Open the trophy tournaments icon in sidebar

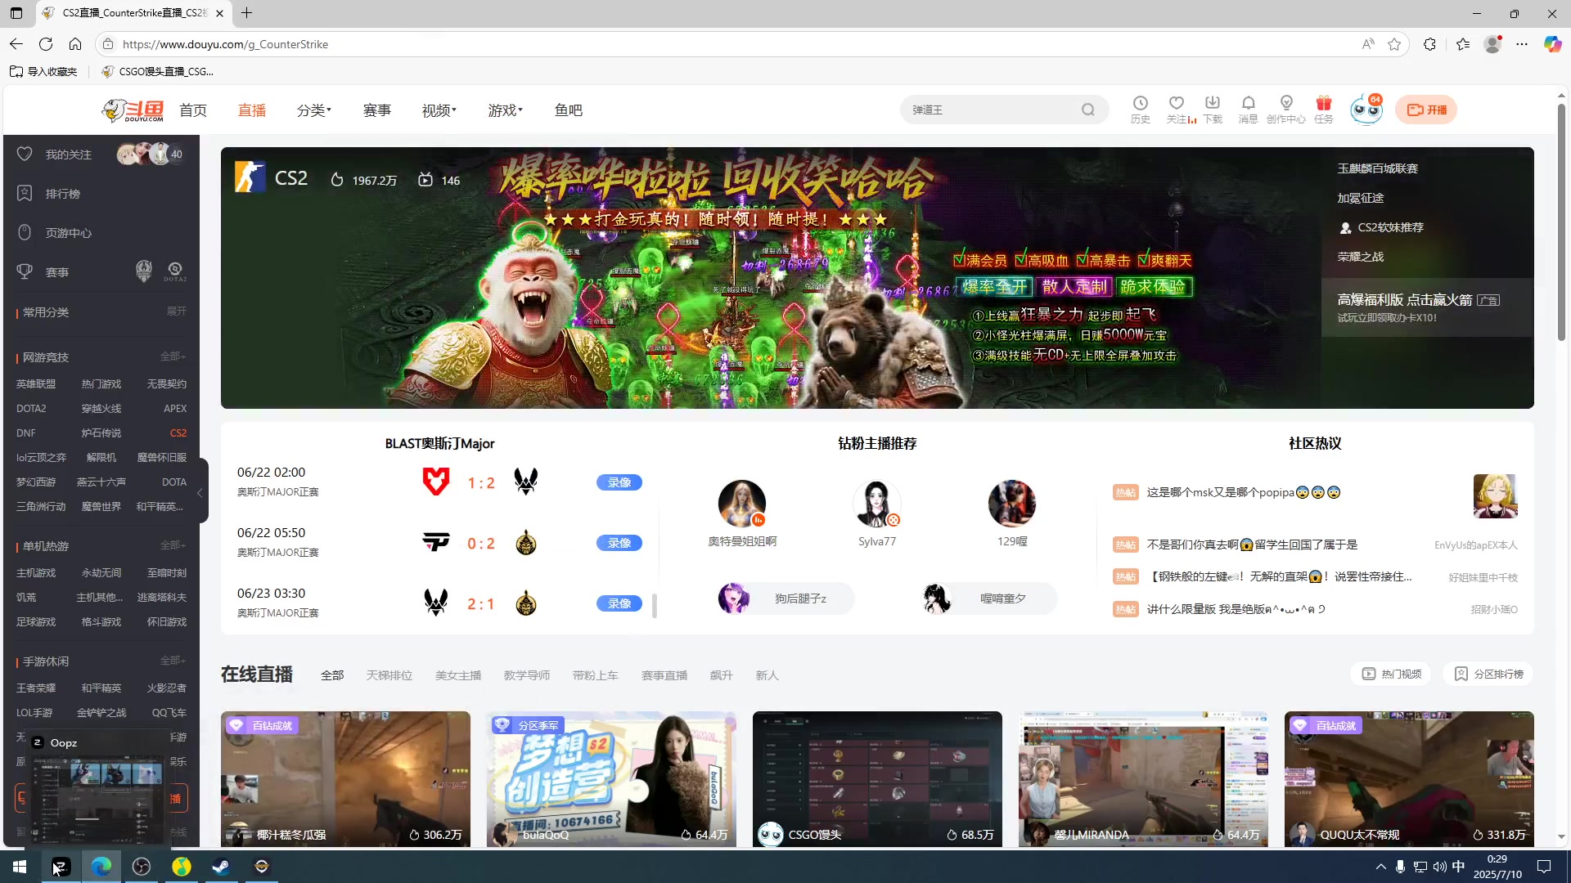click(25, 271)
